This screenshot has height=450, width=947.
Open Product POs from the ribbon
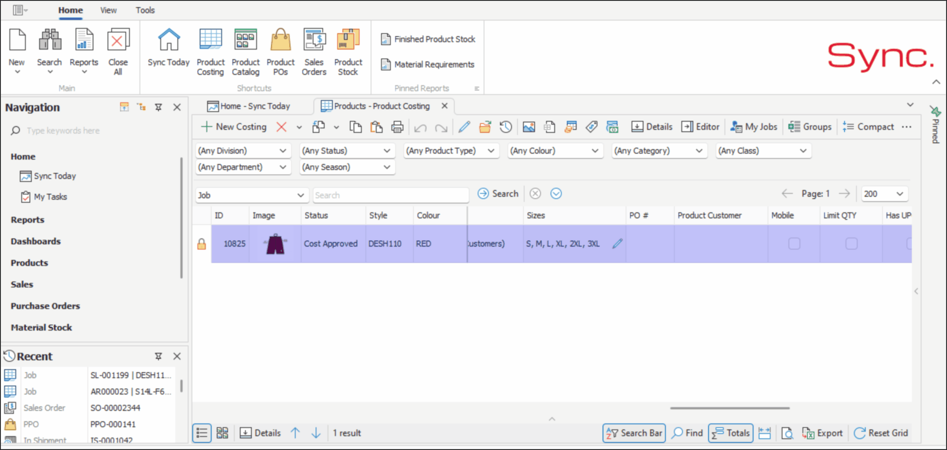pyautogui.click(x=280, y=52)
